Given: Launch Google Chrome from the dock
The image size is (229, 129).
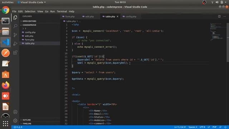Looking at the screenshot, I should [x=6, y=10].
